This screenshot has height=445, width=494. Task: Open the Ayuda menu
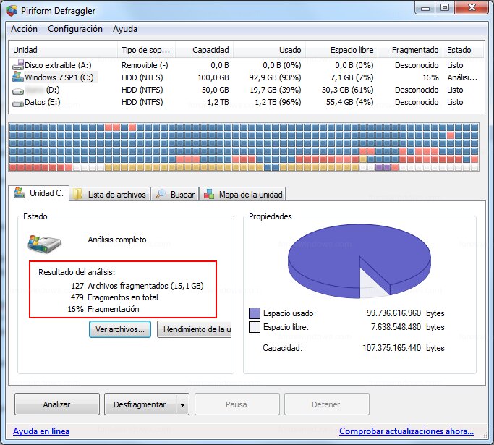125,29
